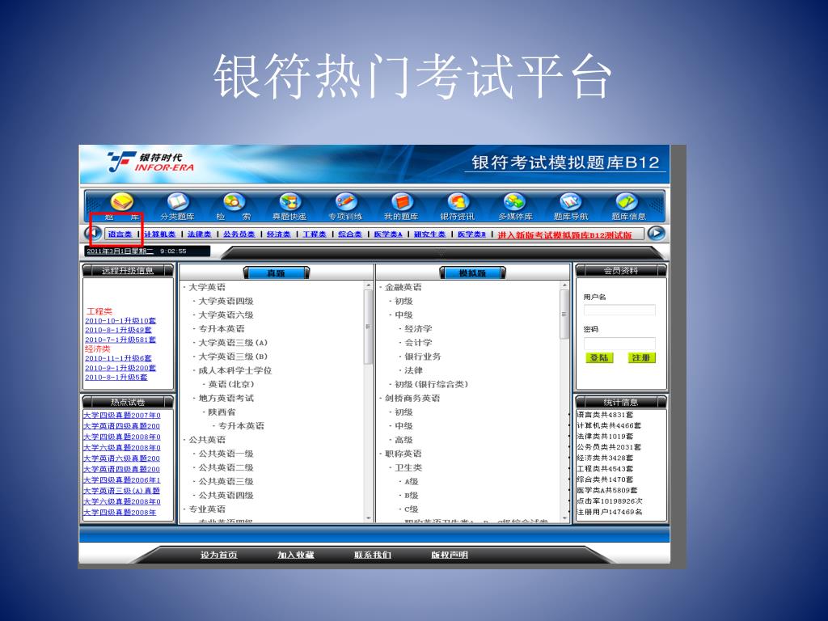Viewport: 828px width, 621px height.
Task: Click the 用户名 input field
Action: point(619,310)
